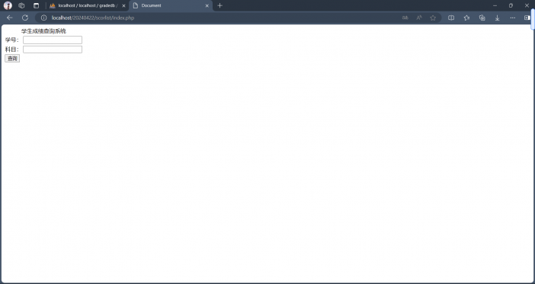
Task: Click the 学号 label
Action: tap(12, 40)
